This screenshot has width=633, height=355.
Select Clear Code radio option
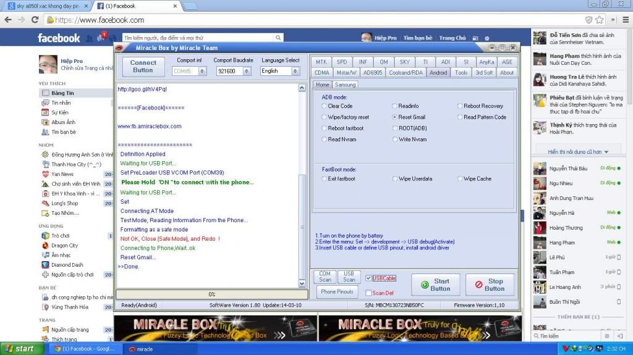click(324, 106)
